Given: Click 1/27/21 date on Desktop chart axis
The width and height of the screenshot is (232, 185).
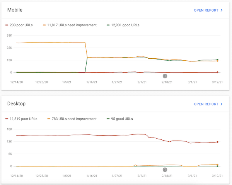Looking at the screenshot, I should click(117, 176).
